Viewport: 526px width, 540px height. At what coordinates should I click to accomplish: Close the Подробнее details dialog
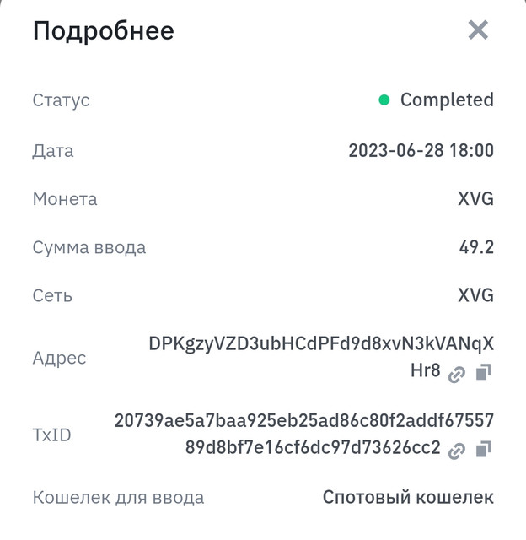click(x=478, y=30)
